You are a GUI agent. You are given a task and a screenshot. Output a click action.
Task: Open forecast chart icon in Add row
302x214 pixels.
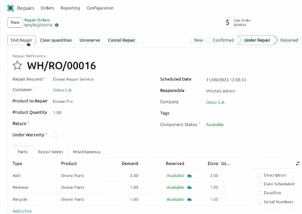pyautogui.click(x=189, y=175)
